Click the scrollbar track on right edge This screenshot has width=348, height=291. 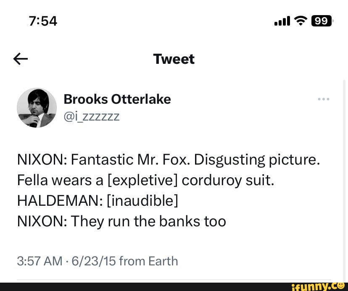344,181
